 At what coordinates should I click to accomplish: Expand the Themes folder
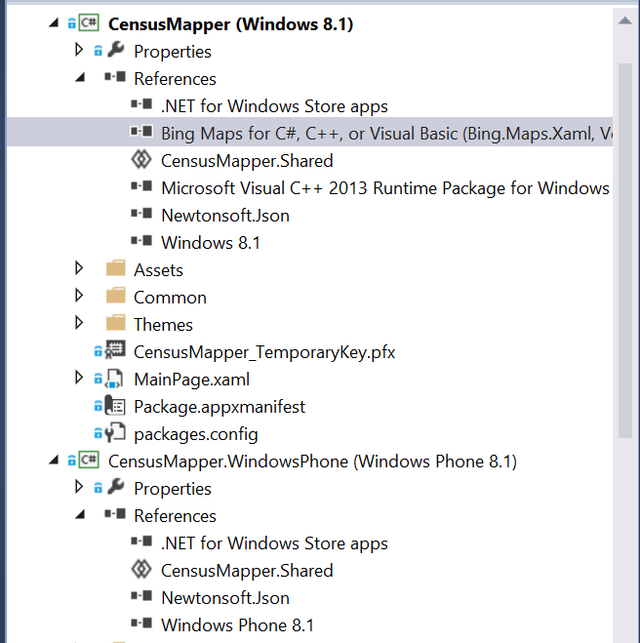click(80, 324)
